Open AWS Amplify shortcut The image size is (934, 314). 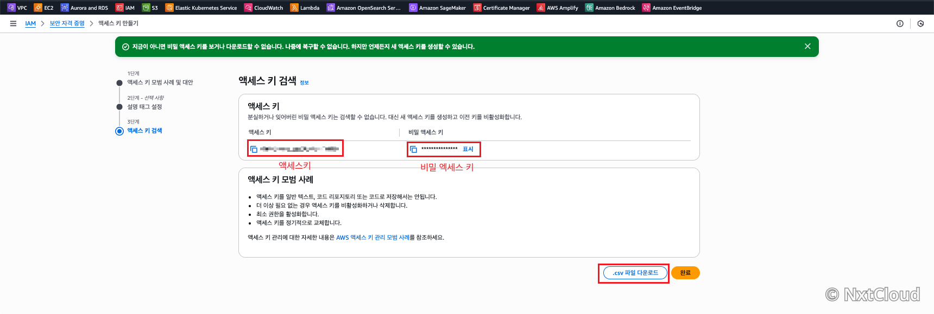557,8
